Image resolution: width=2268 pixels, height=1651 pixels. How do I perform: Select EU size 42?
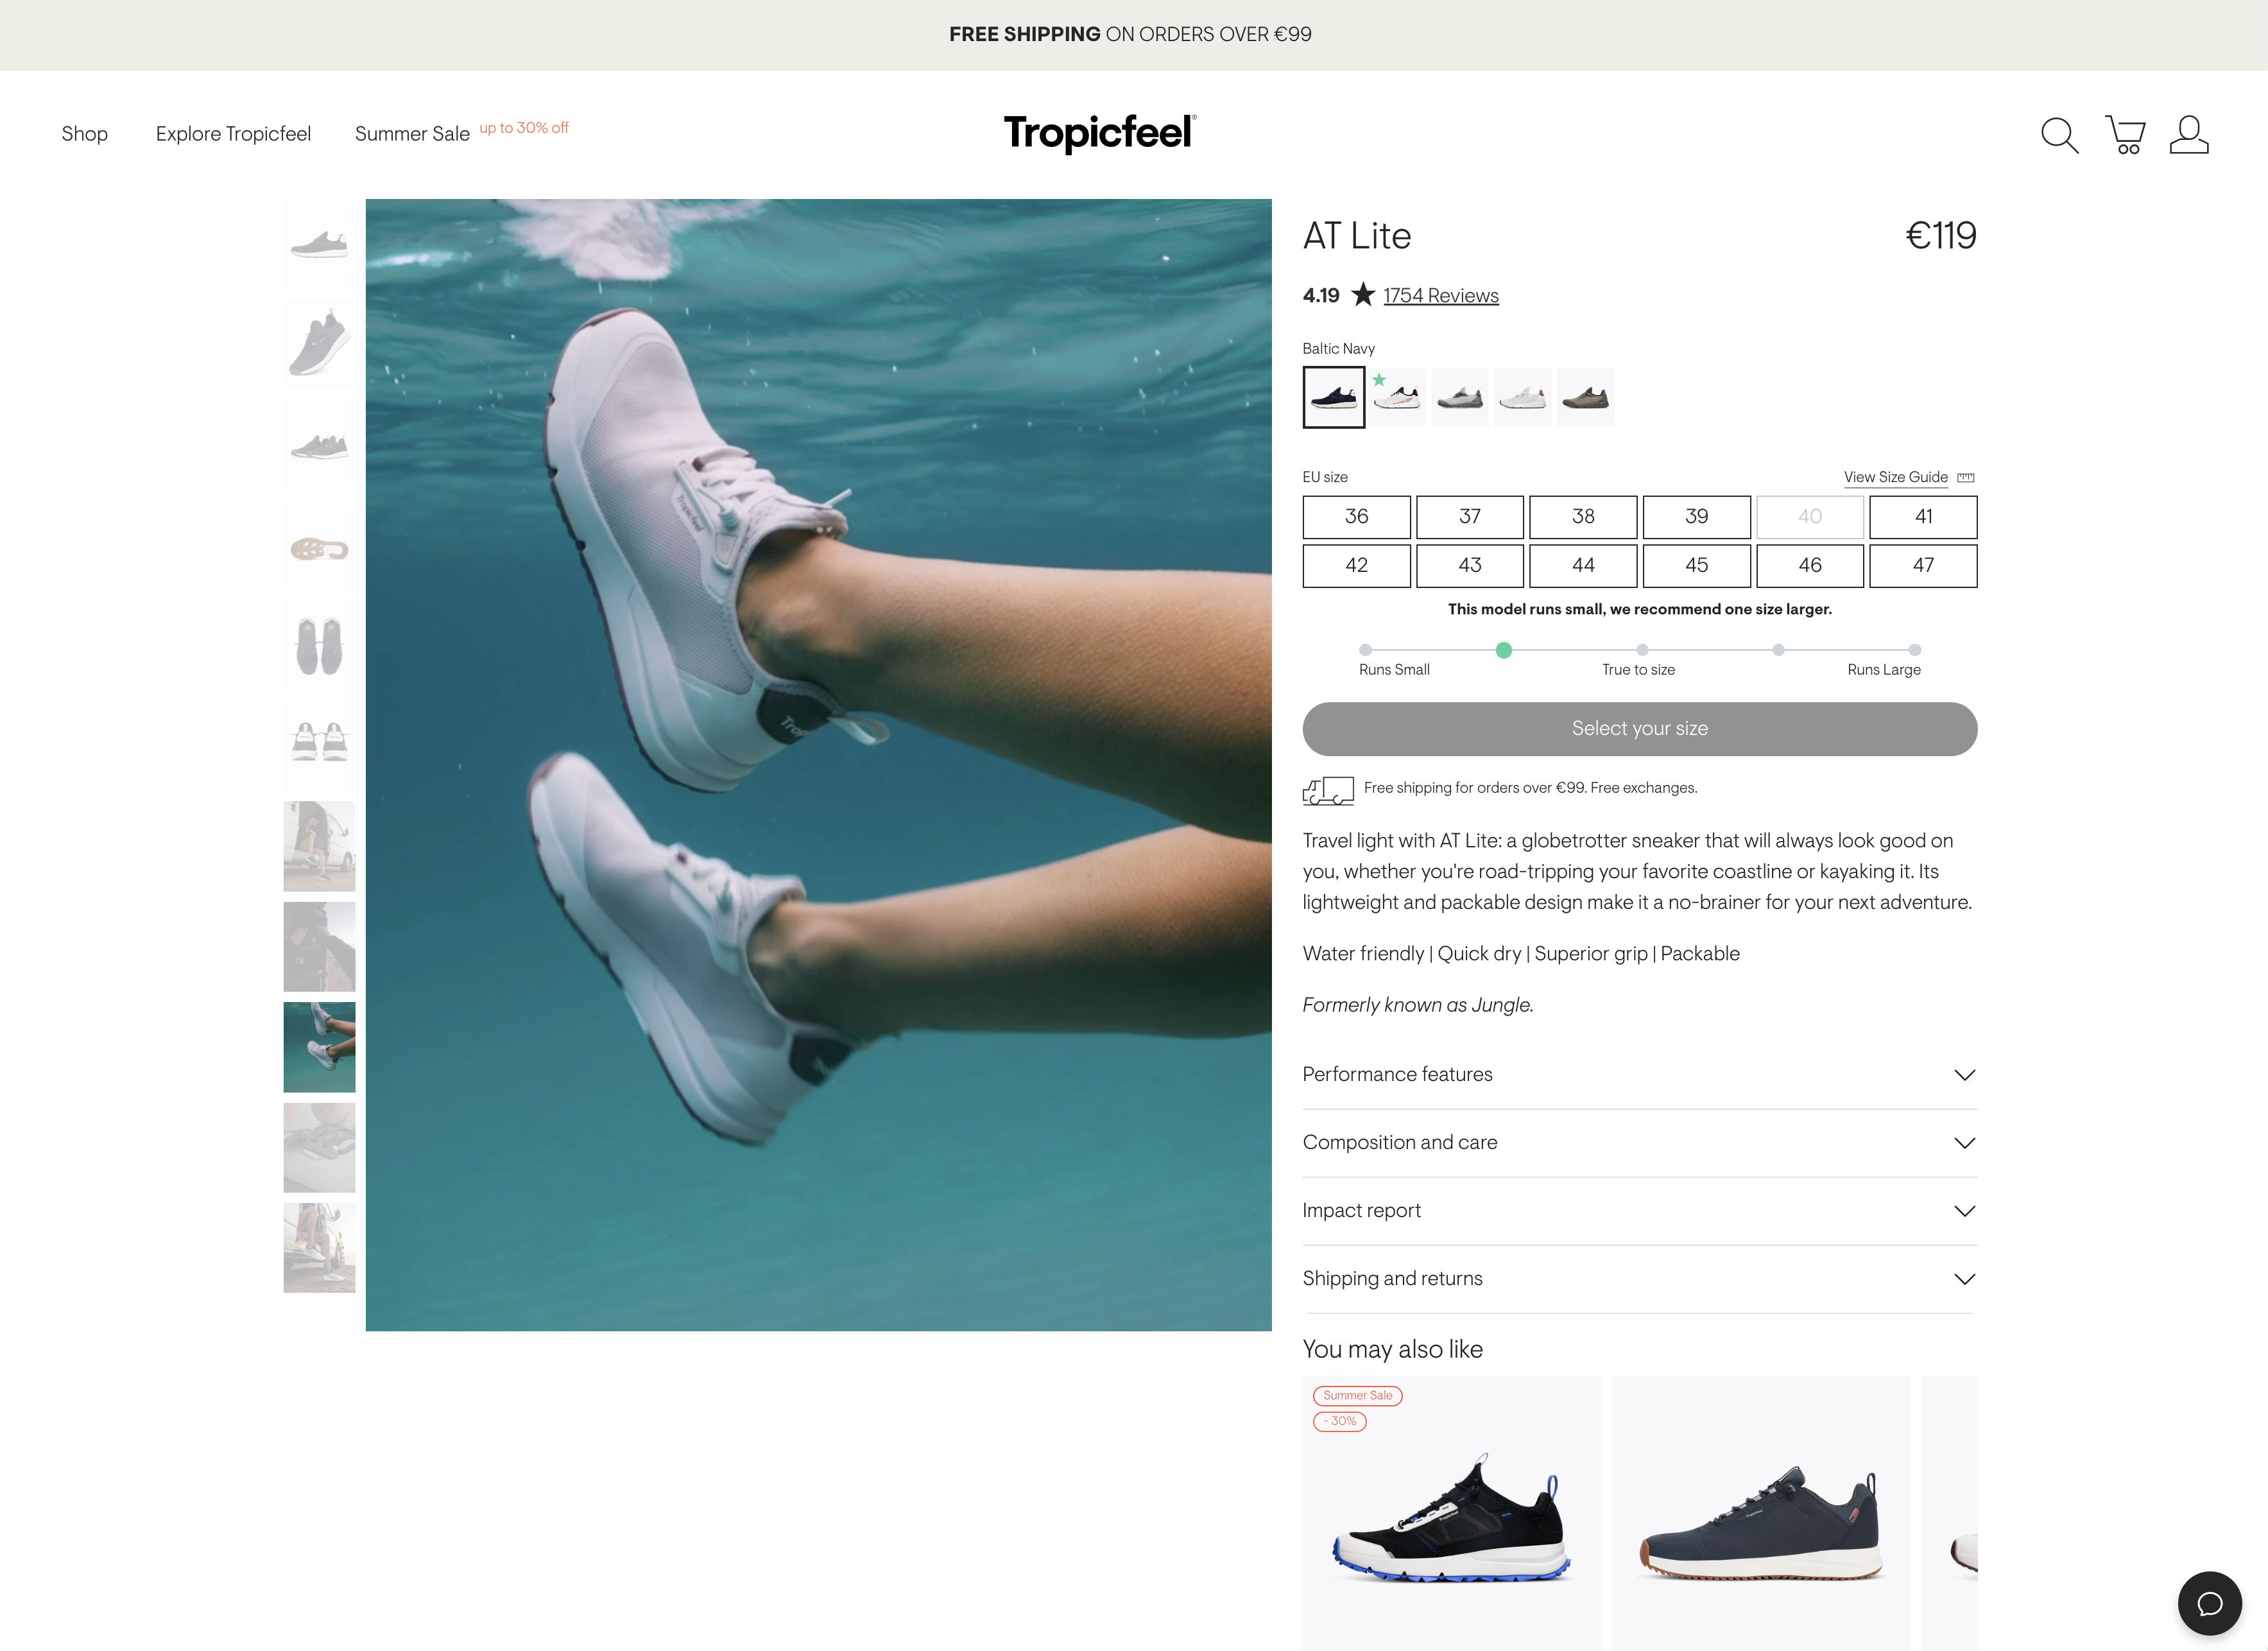point(1356,565)
